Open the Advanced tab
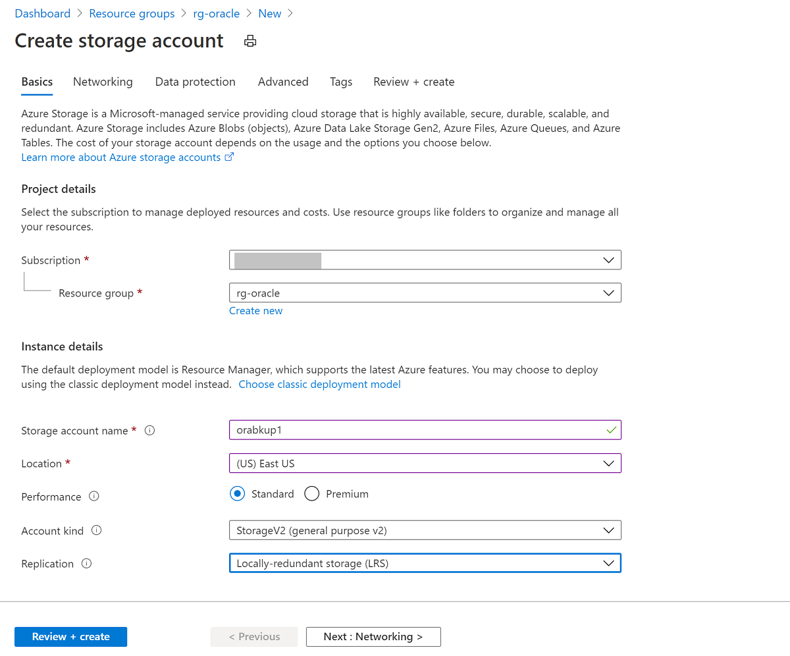 tap(283, 82)
